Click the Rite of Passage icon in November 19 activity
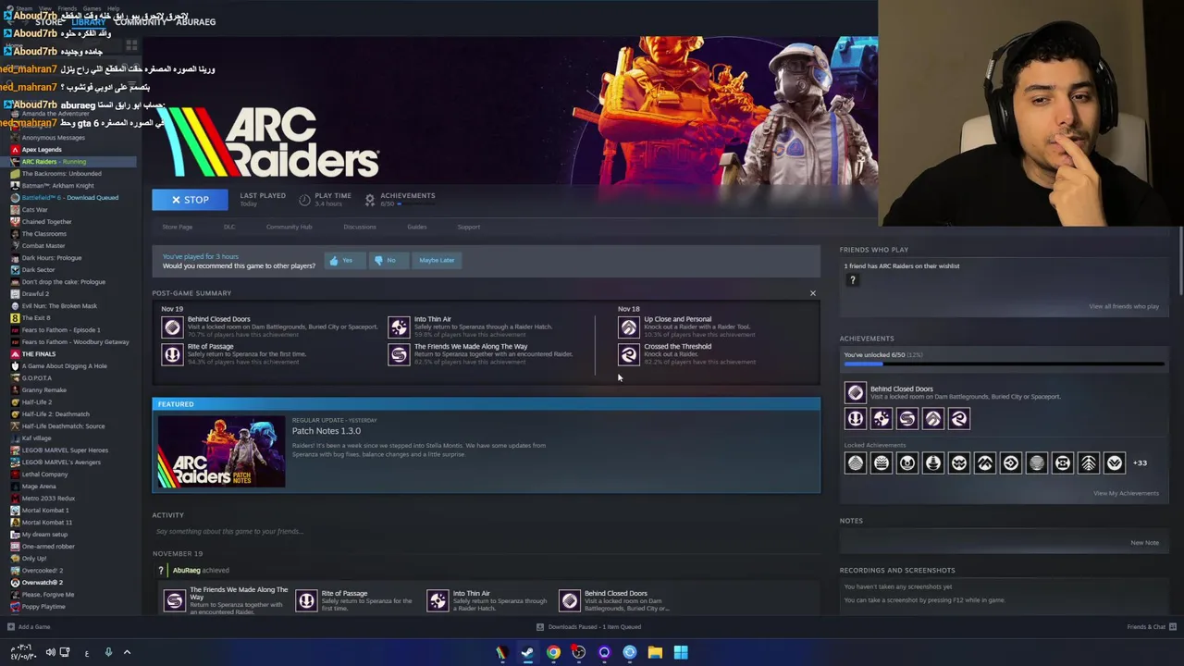Image resolution: width=1184 pixels, height=666 pixels. pos(306,601)
